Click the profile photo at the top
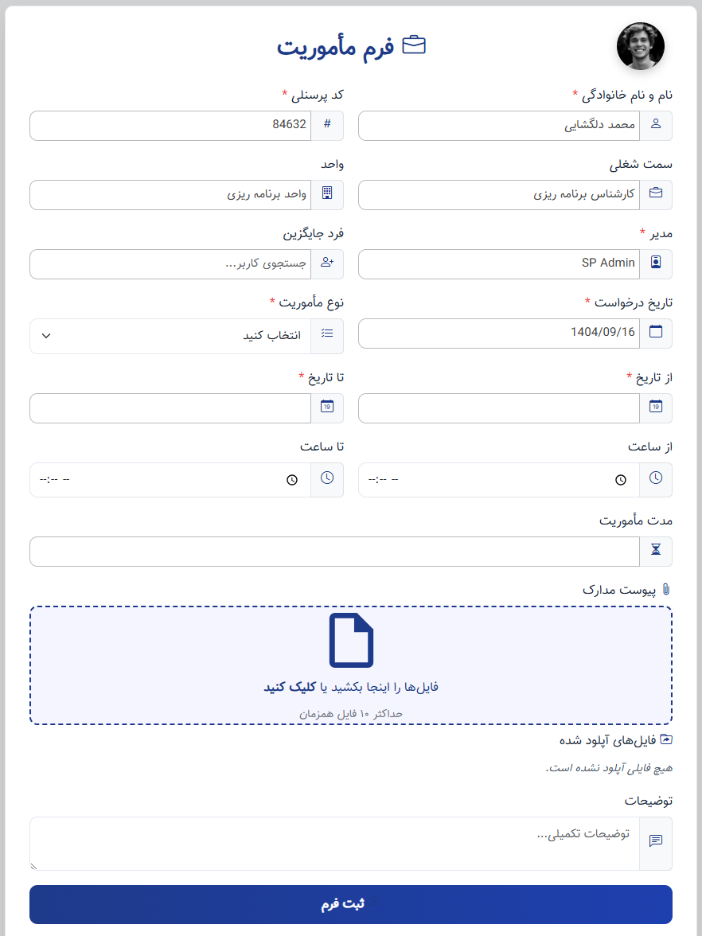The width and height of the screenshot is (702, 936). pyautogui.click(x=640, y=47)
